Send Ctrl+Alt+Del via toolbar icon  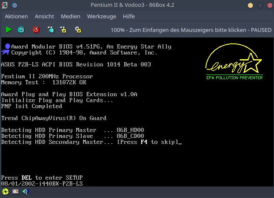click(x=51, y=30)
